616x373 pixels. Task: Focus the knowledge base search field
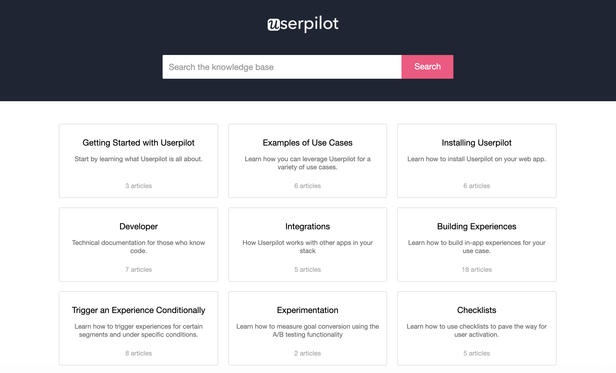tap(281, 67)
